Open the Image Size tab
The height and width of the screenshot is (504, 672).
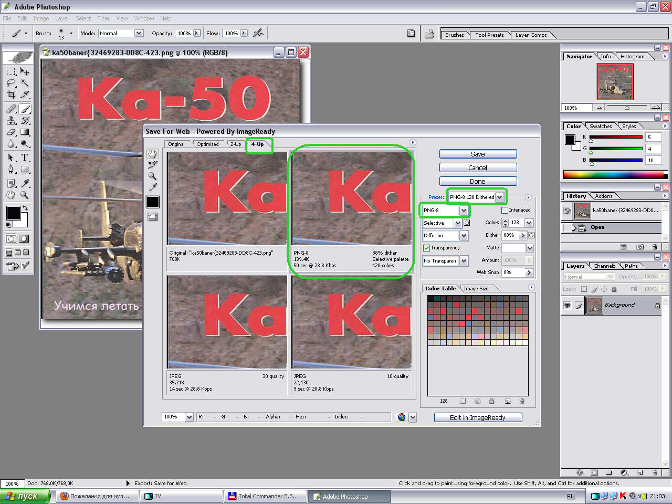pyautogui.click(x=476, y=288)
